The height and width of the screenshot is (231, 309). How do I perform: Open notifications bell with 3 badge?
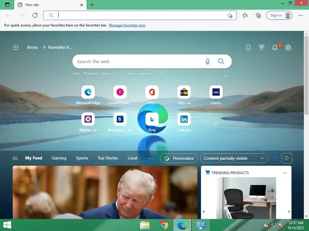[275, 47]
